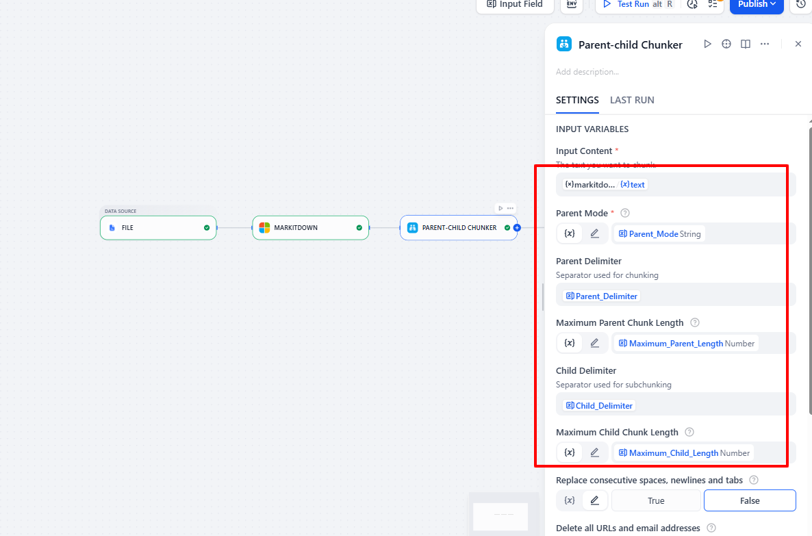Open the ENV environment variables icon
The image size is (812, 536).
[572, 4]
